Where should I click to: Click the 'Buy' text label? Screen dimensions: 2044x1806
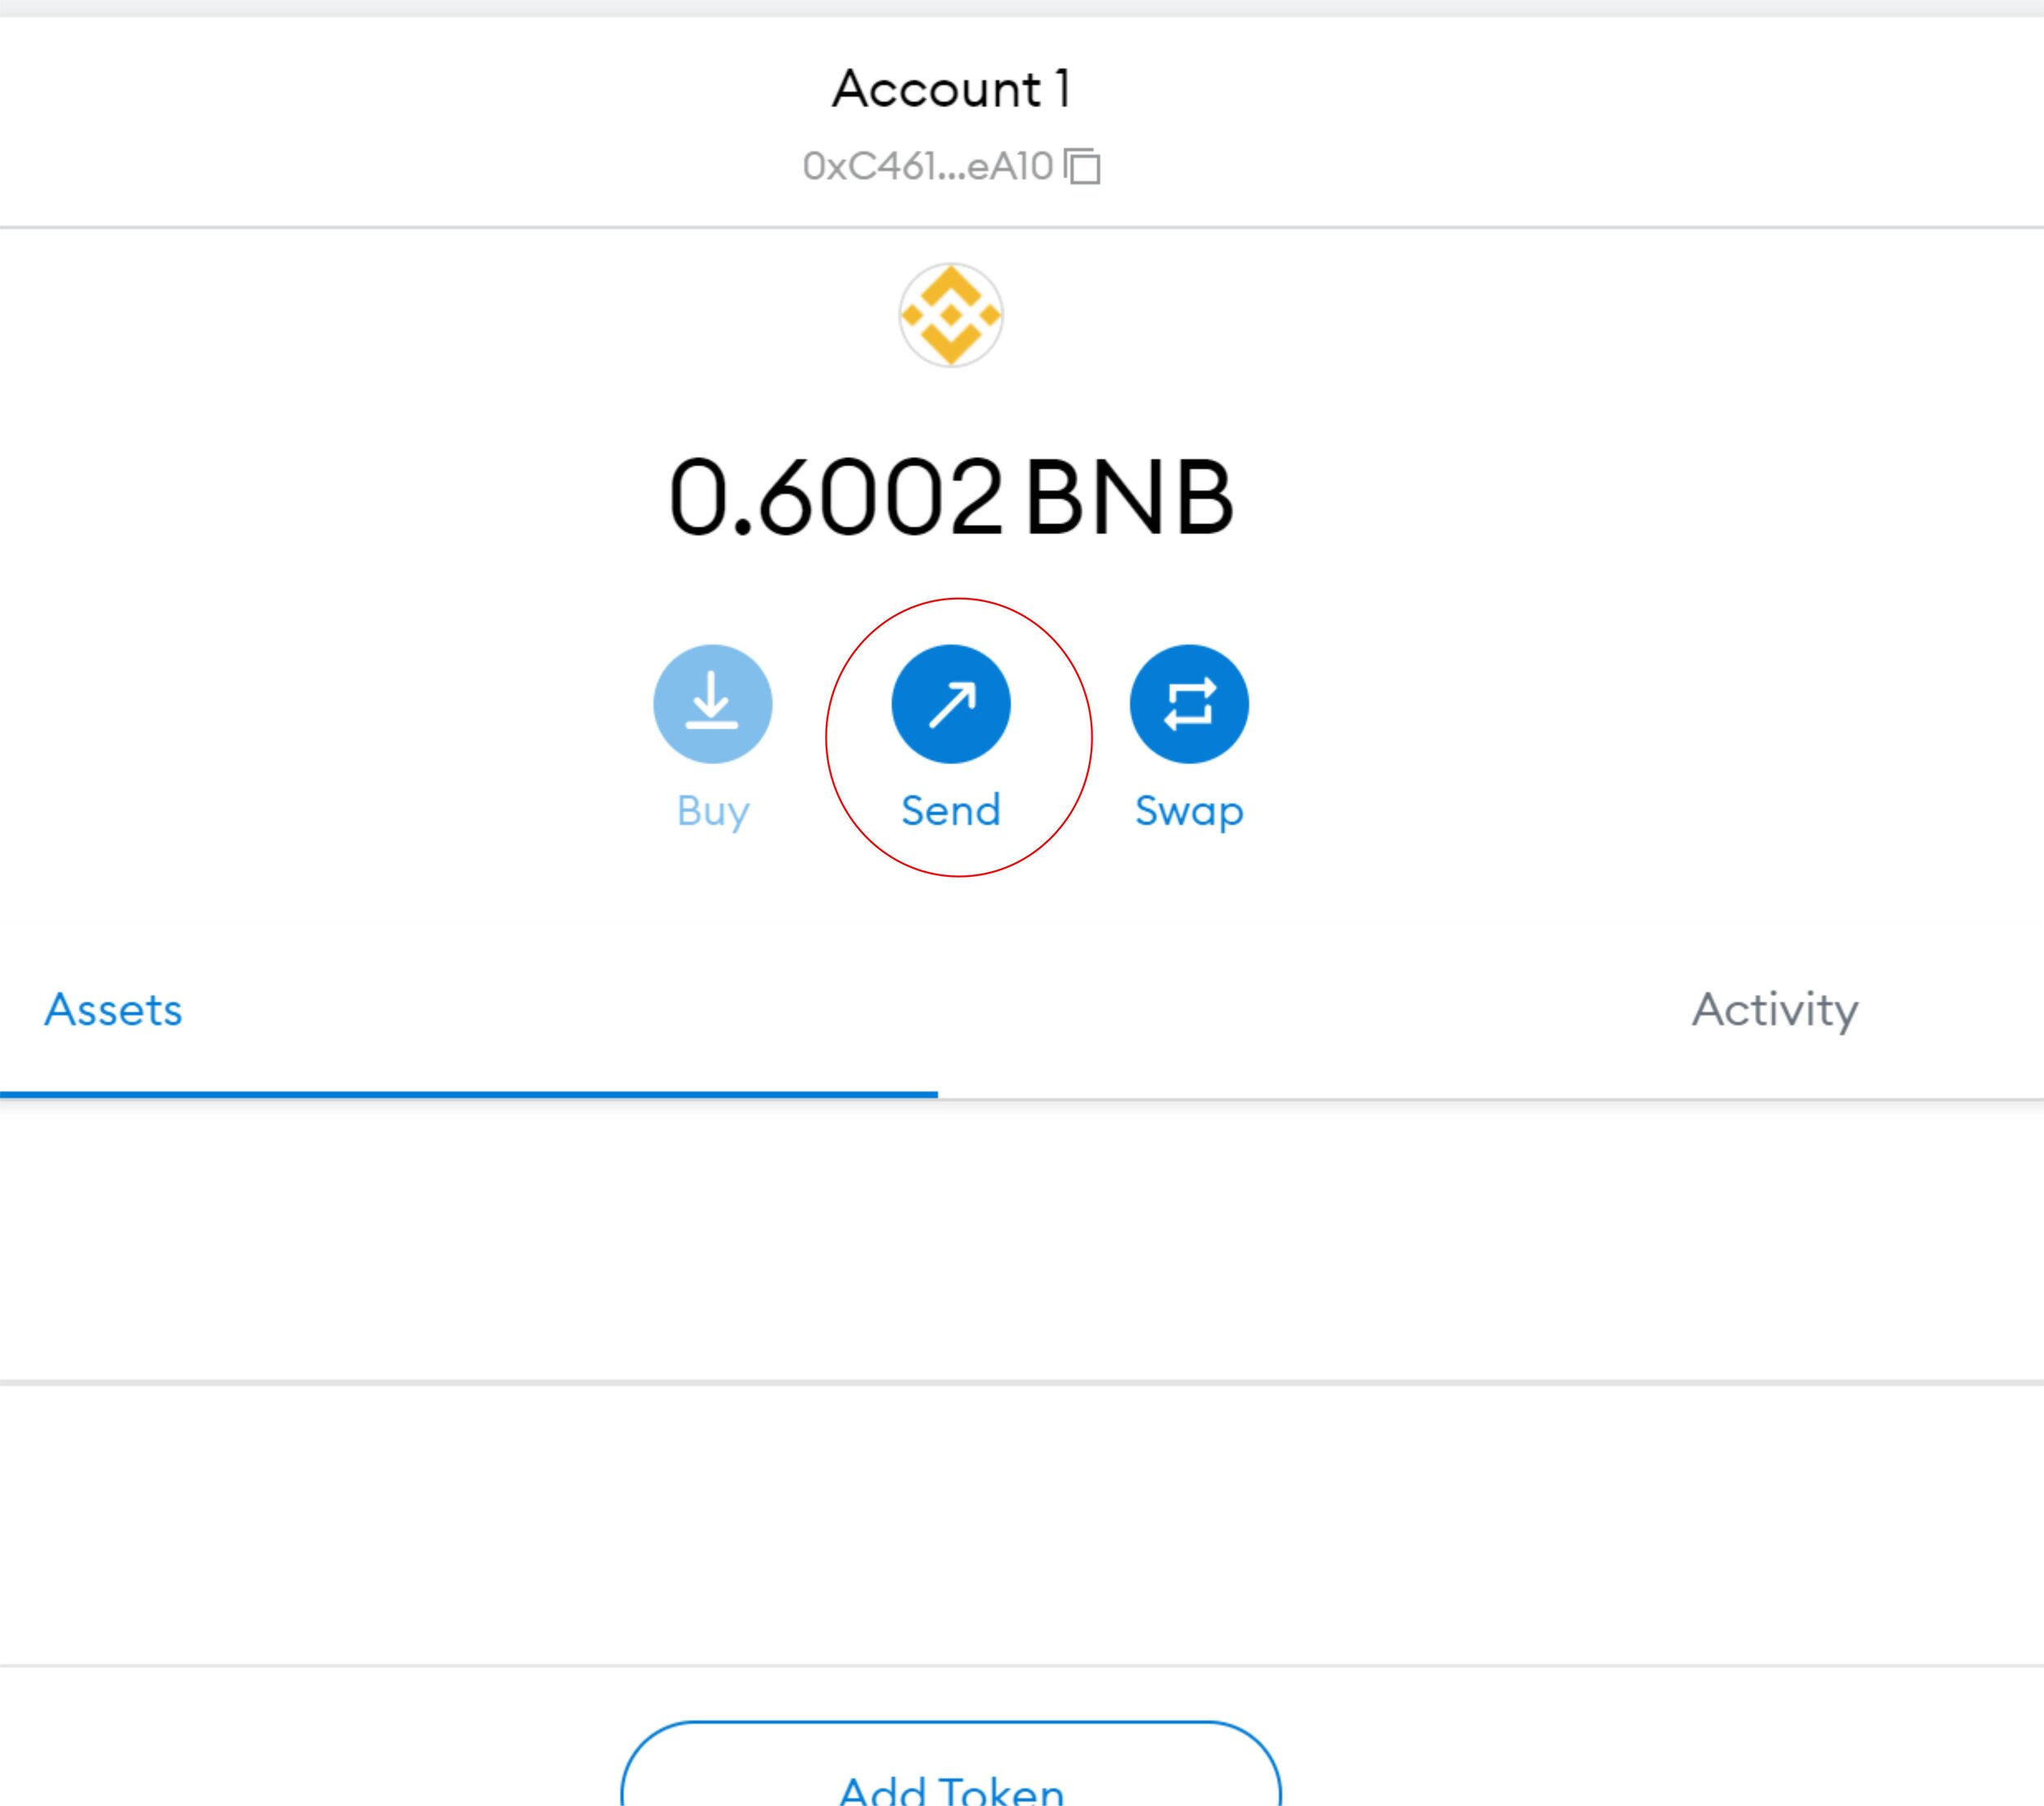coord(712,811)
